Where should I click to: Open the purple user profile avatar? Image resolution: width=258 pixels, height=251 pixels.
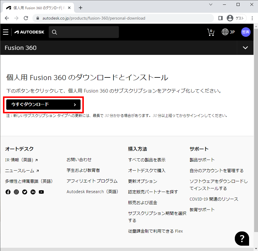pyautogui.click(x=246, y=32)
